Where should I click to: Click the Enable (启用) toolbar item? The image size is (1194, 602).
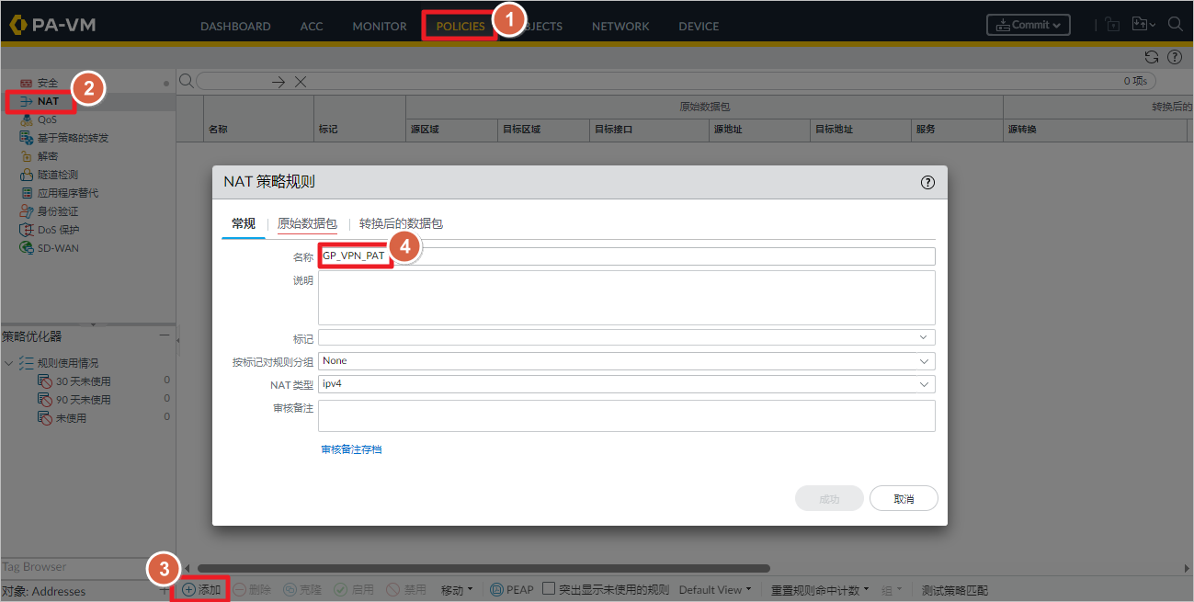(354, 590)
